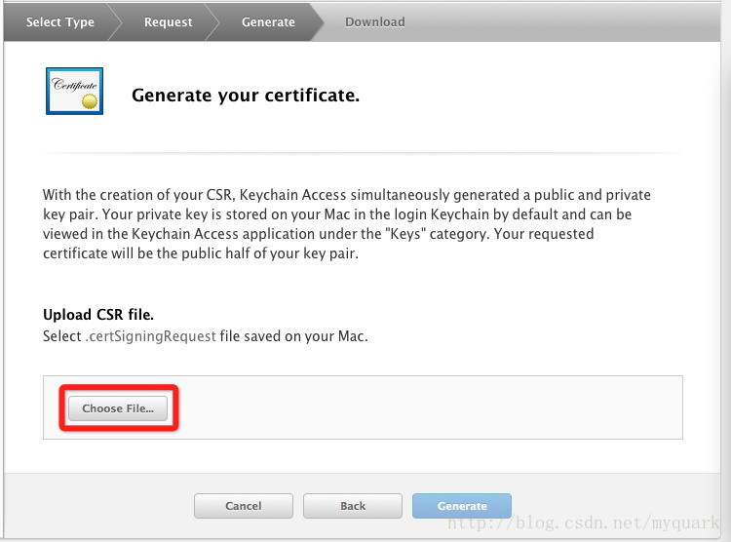The width and height of the screenshot is (731, 542).
Task: Open the Request step tab
Action: pyautogui.click(x=168, y=21)
